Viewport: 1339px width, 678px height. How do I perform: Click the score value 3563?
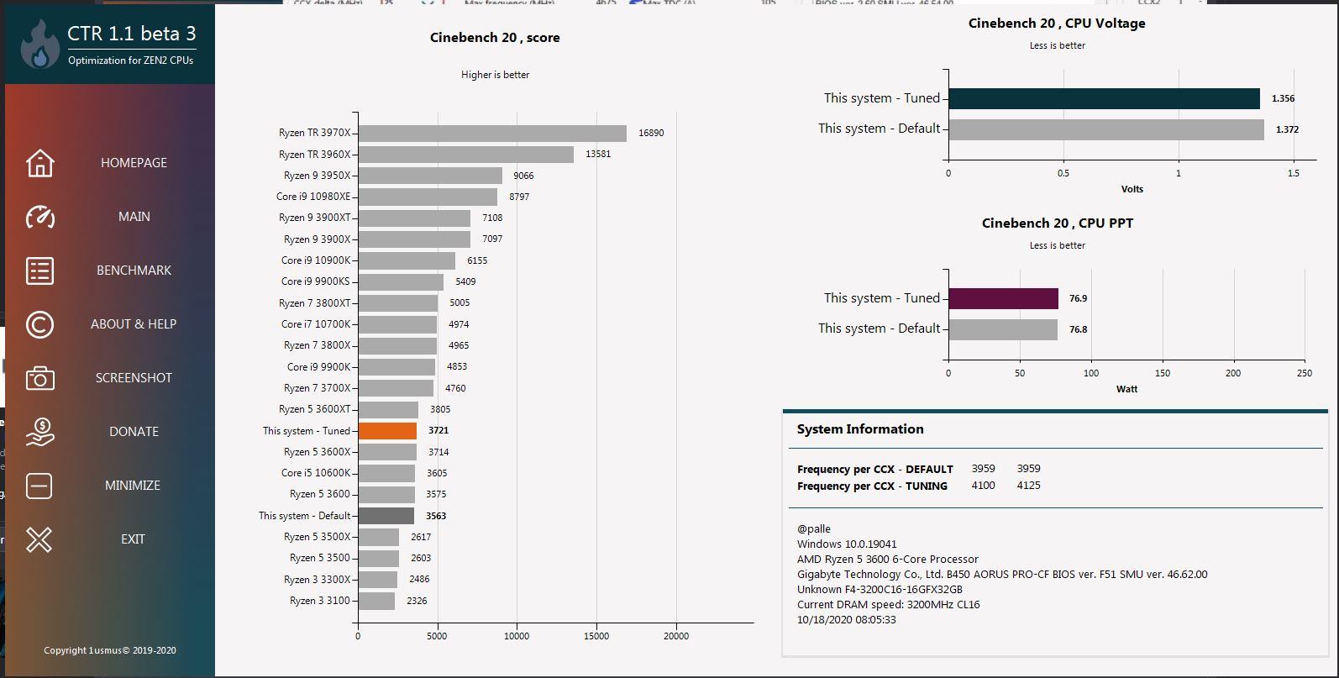pyautogui.click(x=436, y=516)
